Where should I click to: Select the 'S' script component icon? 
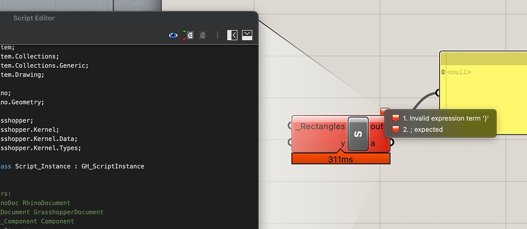click(x=358, y=133)
